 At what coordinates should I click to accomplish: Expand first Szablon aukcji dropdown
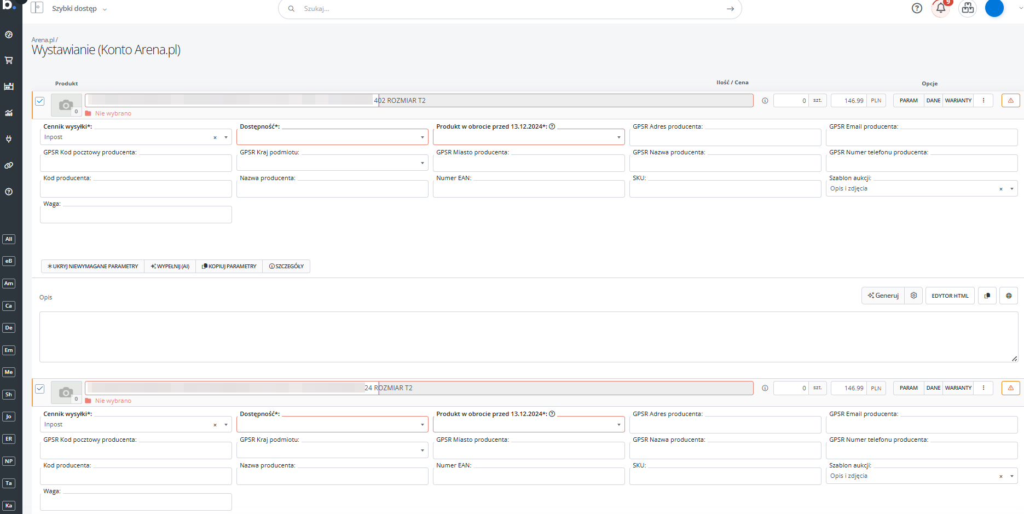point(1011,189)
